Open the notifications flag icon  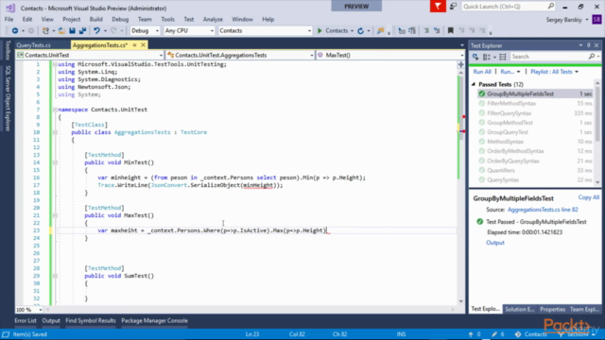[x=438, y=7]
